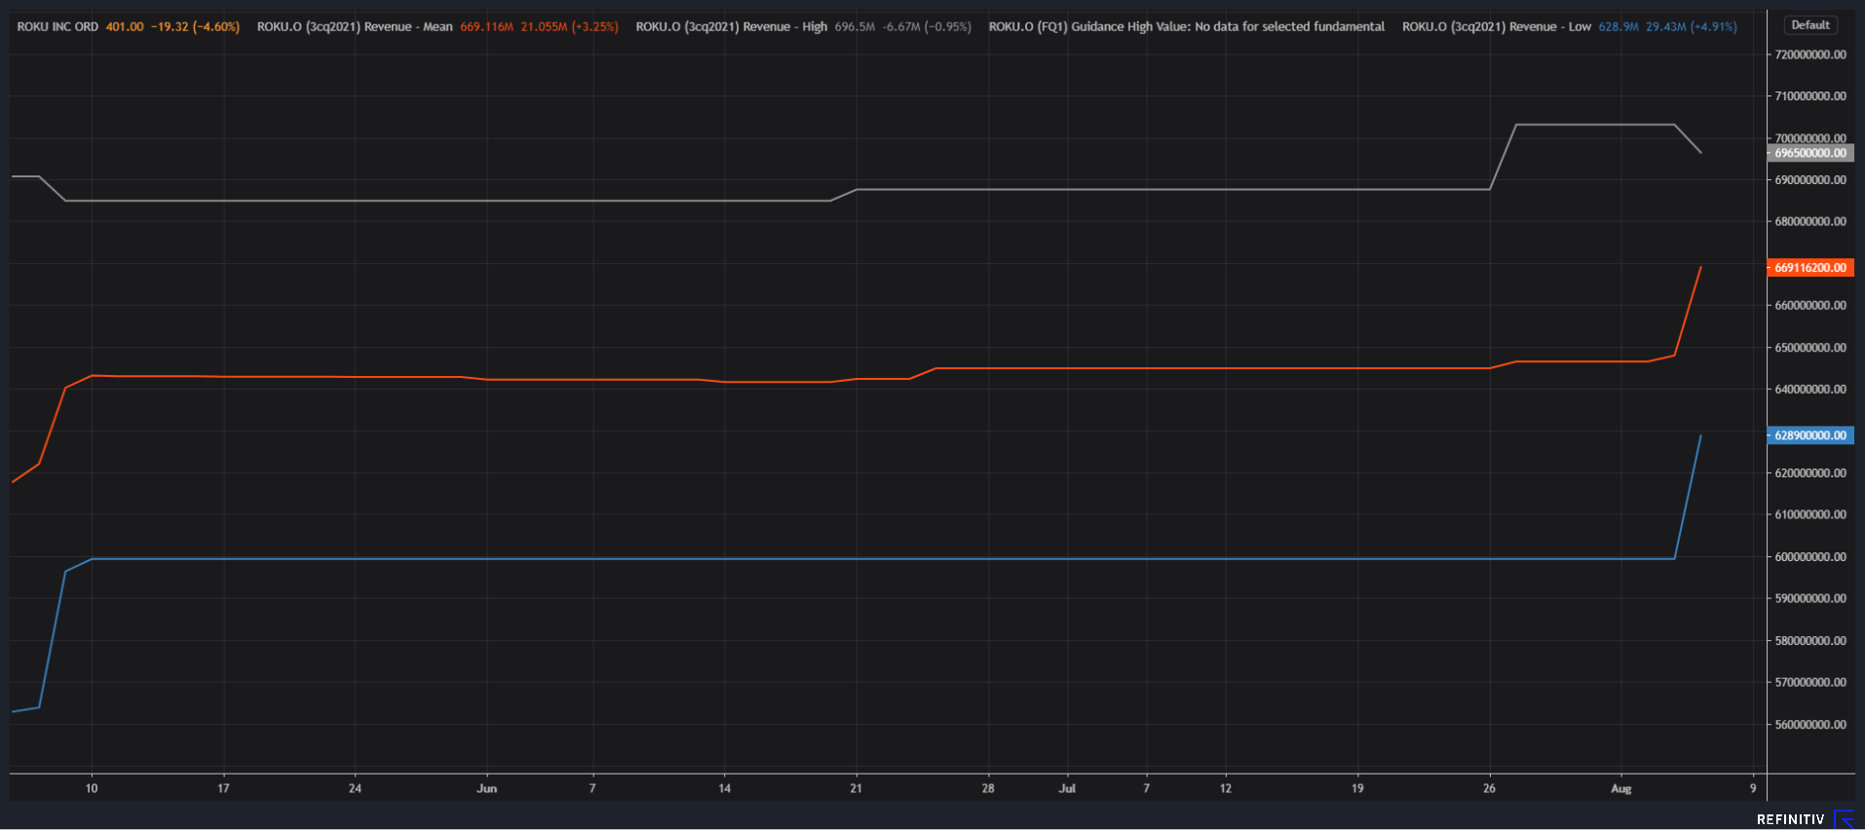Viewport: 1865px width, 830px height.
Task: Click the 21.055M (+3.25%) change text
Action: tap(569, 27)
